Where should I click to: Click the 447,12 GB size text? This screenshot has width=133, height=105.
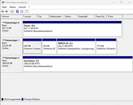7,28
